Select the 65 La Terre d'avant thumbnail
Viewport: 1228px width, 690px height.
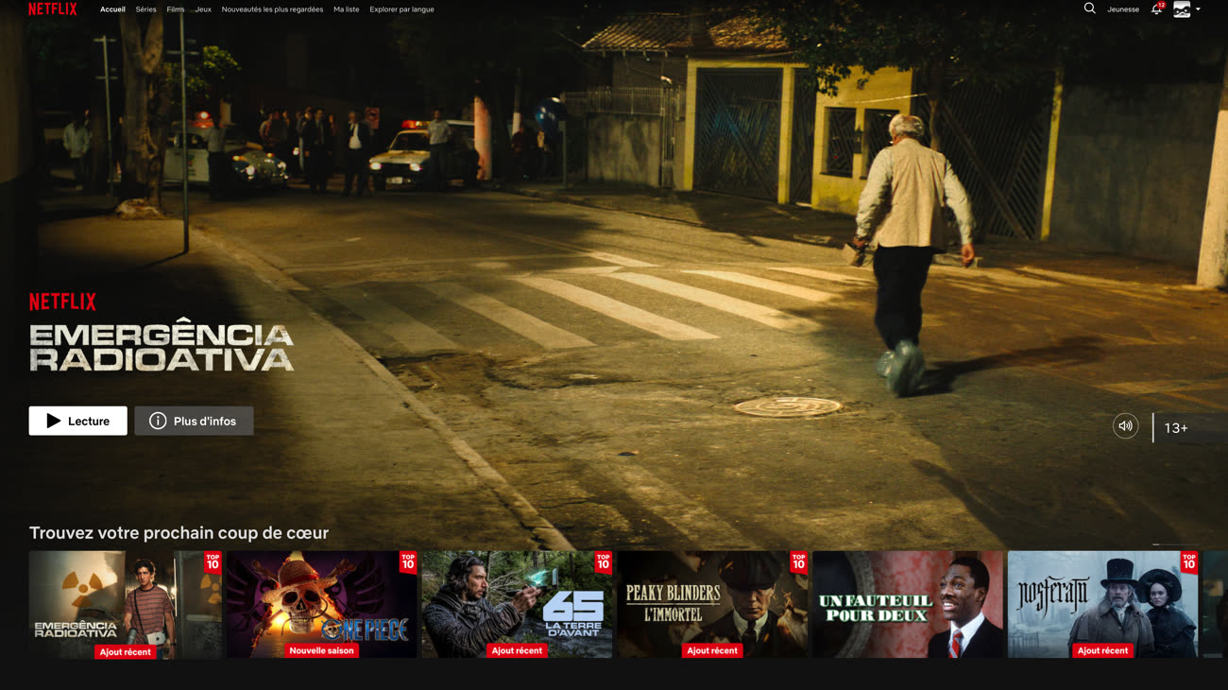[517, 604]
